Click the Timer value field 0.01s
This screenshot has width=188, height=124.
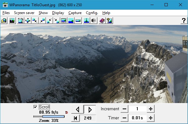coord(137,118)
